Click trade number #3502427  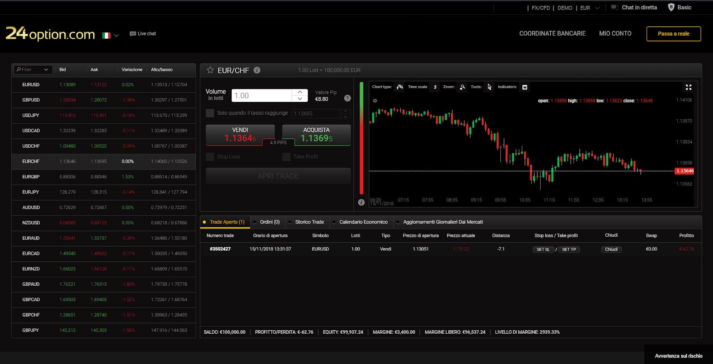(x=220, y=249)
